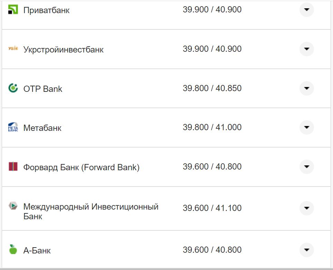Screen dimensions: 333x270
Task: Expand the Метабанк rate details
Action: [306, 127]
